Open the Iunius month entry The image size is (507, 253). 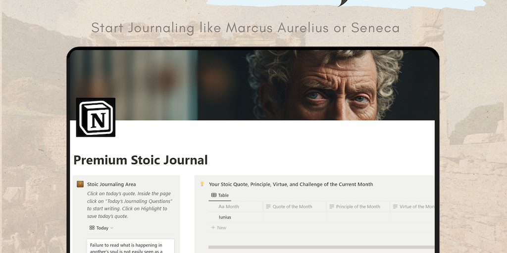[225, 217]
